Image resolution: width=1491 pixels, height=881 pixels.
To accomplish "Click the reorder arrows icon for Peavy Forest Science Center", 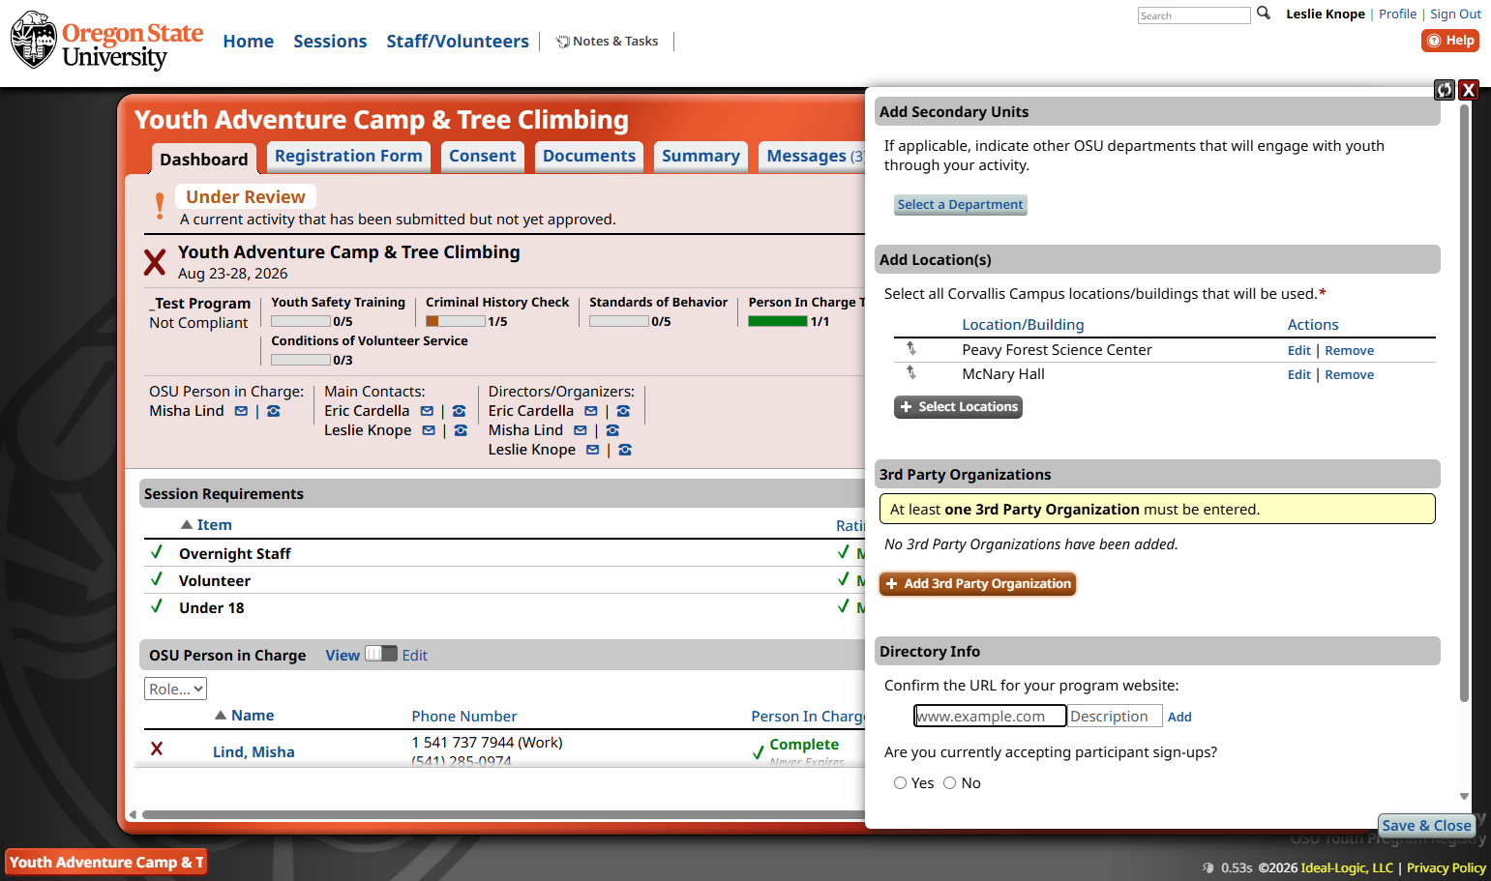I will [x=910, y=349].
